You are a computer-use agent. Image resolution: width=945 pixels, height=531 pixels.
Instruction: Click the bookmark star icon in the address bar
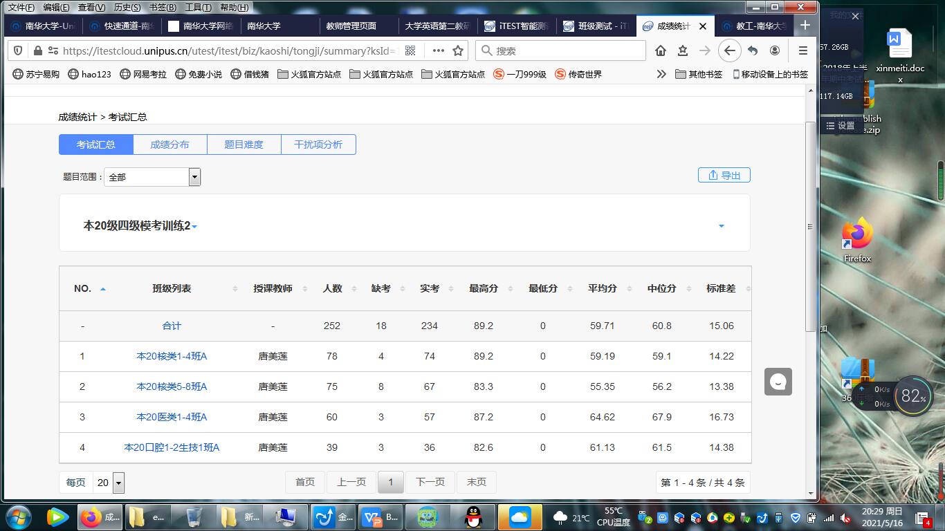coord(458,50)
